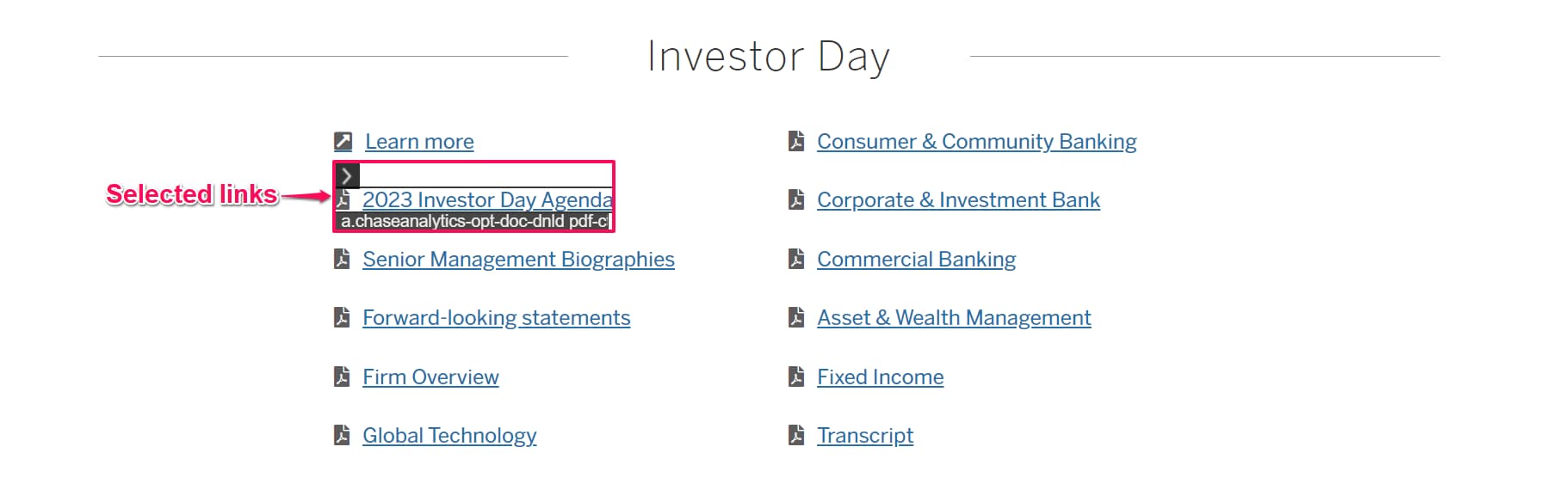Click the PDF icon next to Forward-looking statements
Screen dimensions: 1559x496
[x=342, y=318]
